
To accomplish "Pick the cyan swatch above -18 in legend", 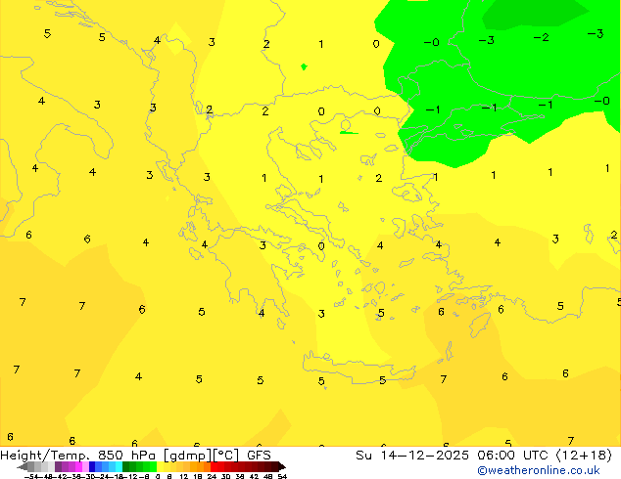I will (119, 466).
